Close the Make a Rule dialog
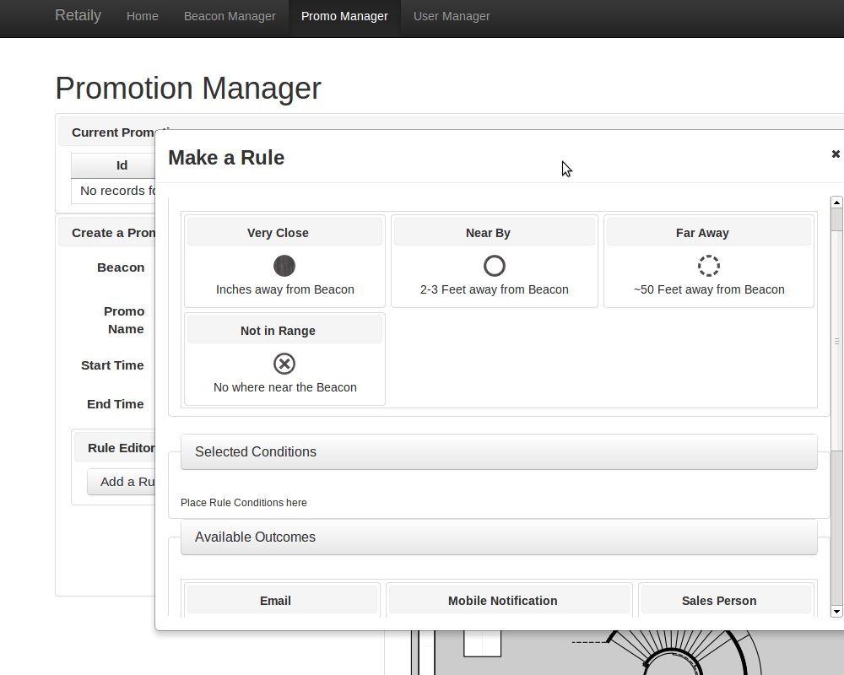This screenshot has width=844, height=675. 836,154
